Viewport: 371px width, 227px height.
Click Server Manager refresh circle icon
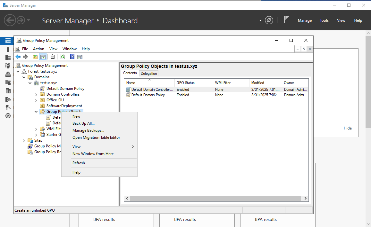(269, 20)
